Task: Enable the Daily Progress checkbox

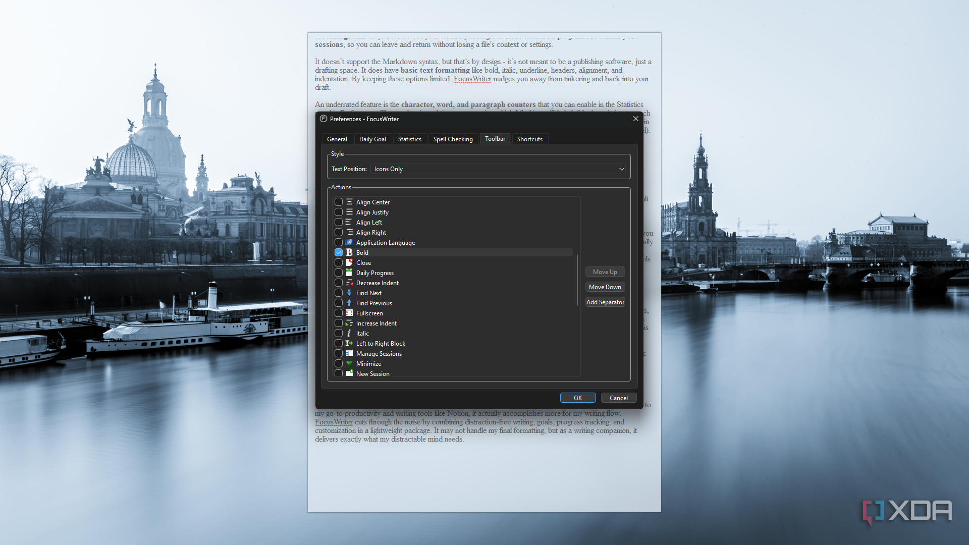Action: click(339, 272)
